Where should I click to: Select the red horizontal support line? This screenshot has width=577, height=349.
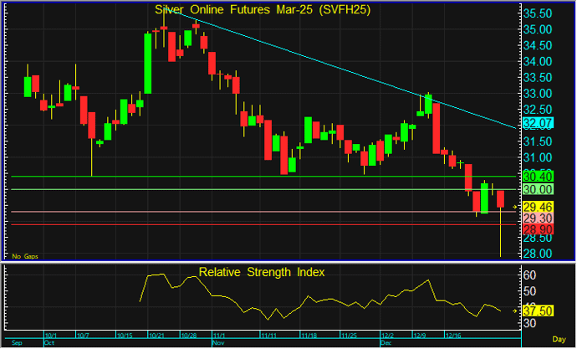[251, 224]
